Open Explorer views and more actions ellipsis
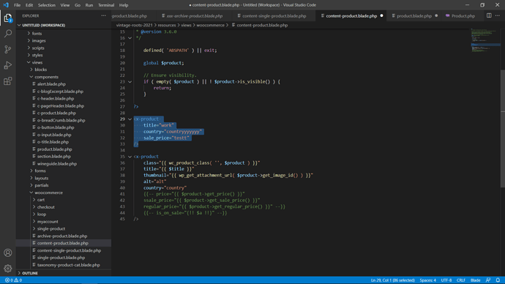The image size is (505, 284). (x=103, y=15)
